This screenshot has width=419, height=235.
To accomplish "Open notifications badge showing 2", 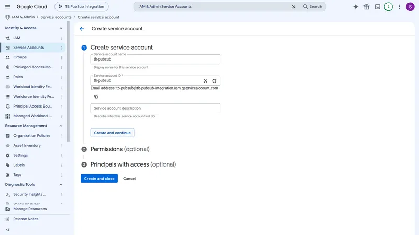I will [x=388, y=7].
